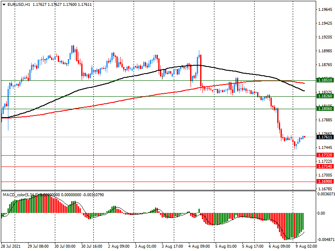Select the 4 Aug 09:00 time label
Viewport: 335px width, 251px height.
(x=199, y=246)
